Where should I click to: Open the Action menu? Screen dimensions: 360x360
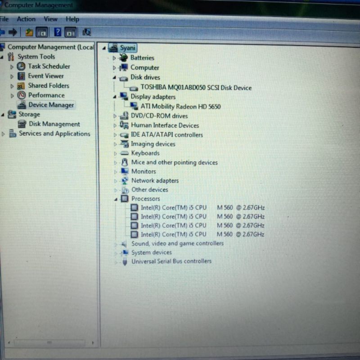[26, 19]
